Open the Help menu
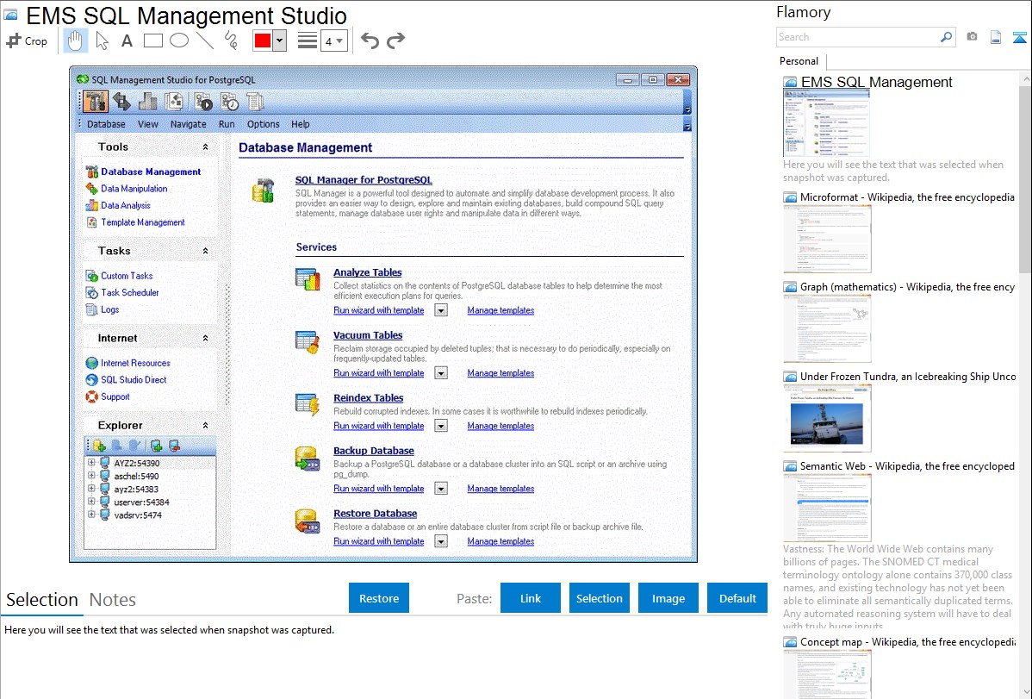The height and width of the screenshot is (699, 1032). pos(300,124)
